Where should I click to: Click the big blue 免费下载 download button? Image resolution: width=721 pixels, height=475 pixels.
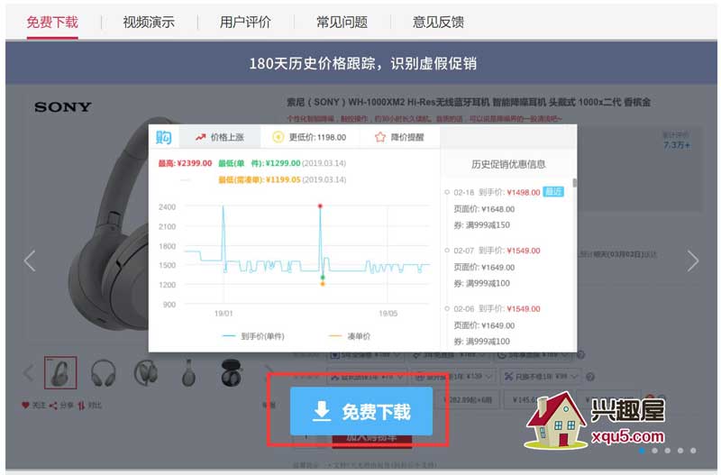(361, 411)
